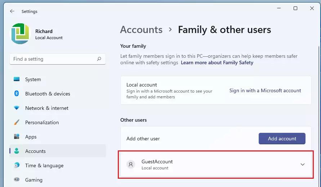Click the Personalization paintbrush icon

(17, 122)
